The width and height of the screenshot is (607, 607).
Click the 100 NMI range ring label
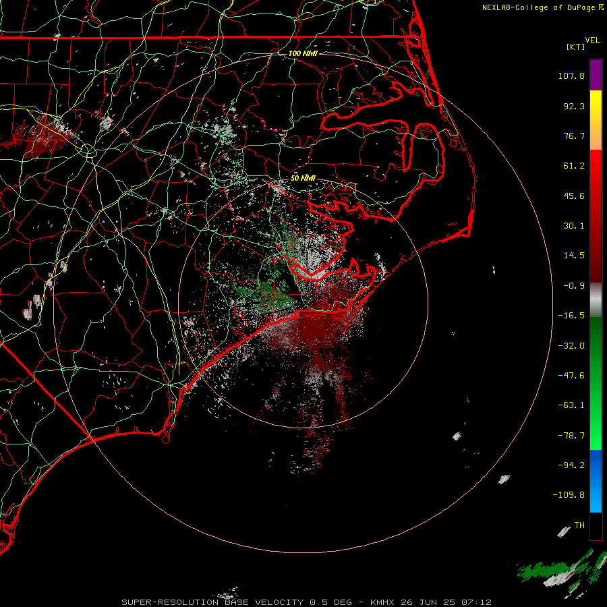(x=303, y=53)
